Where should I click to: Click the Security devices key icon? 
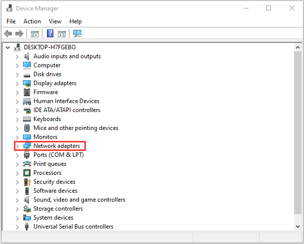pos(27,182)
